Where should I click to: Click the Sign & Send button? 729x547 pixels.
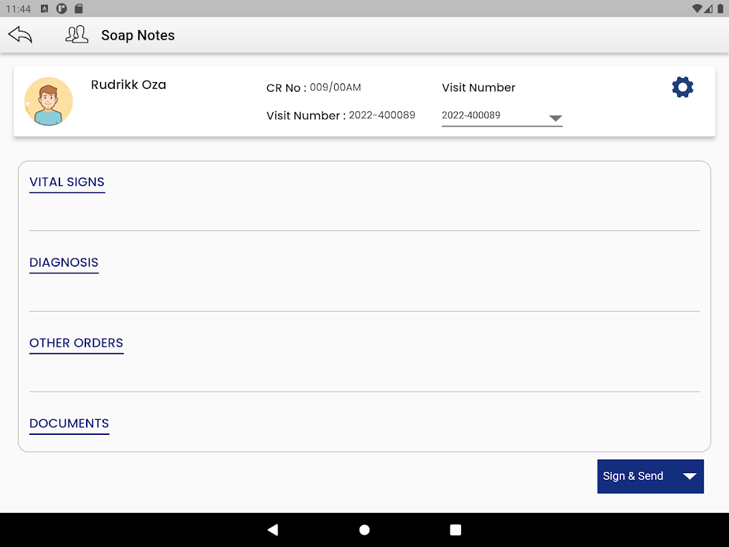650,477
